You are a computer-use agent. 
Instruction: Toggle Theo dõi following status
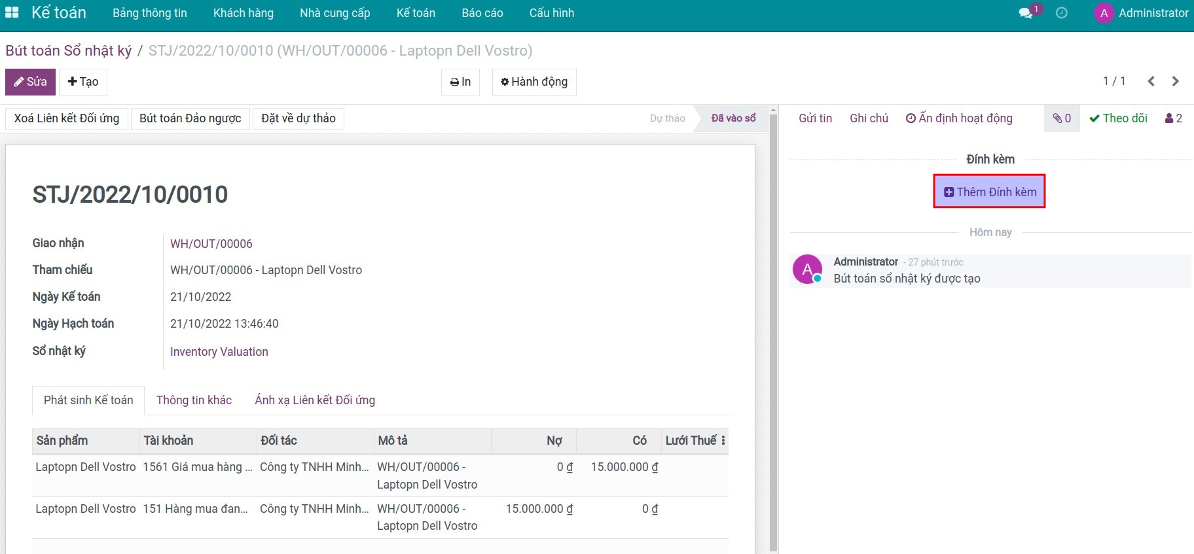coord(1118,118)
